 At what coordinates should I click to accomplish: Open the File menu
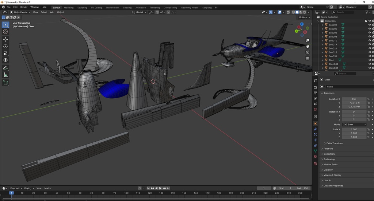9,7
